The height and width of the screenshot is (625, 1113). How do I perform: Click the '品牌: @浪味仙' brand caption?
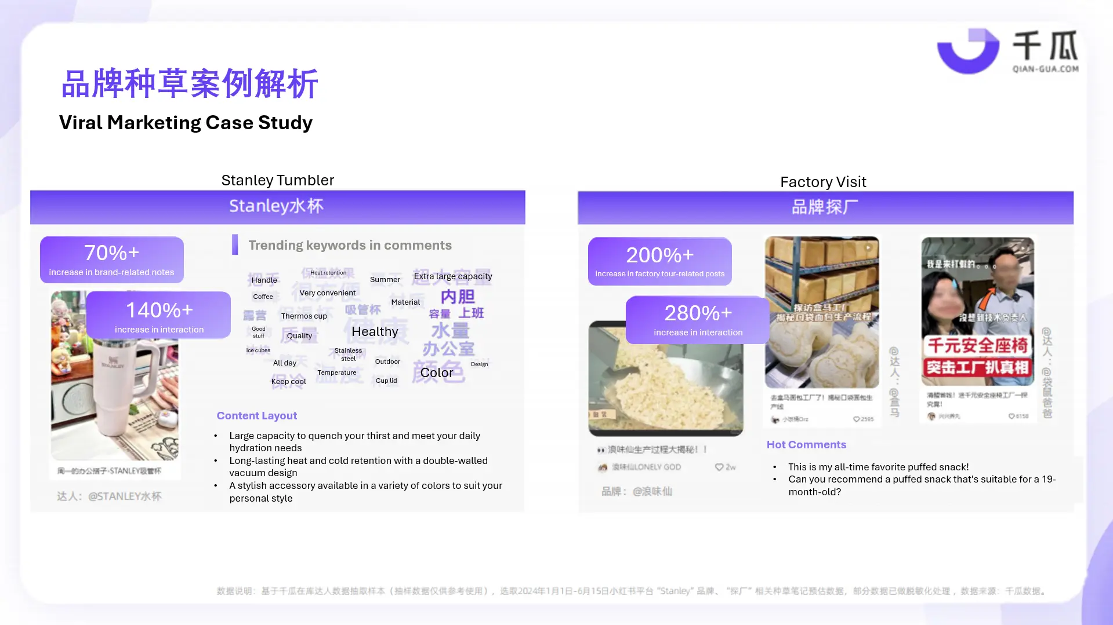pyautogui.click(x=636, y=492)
